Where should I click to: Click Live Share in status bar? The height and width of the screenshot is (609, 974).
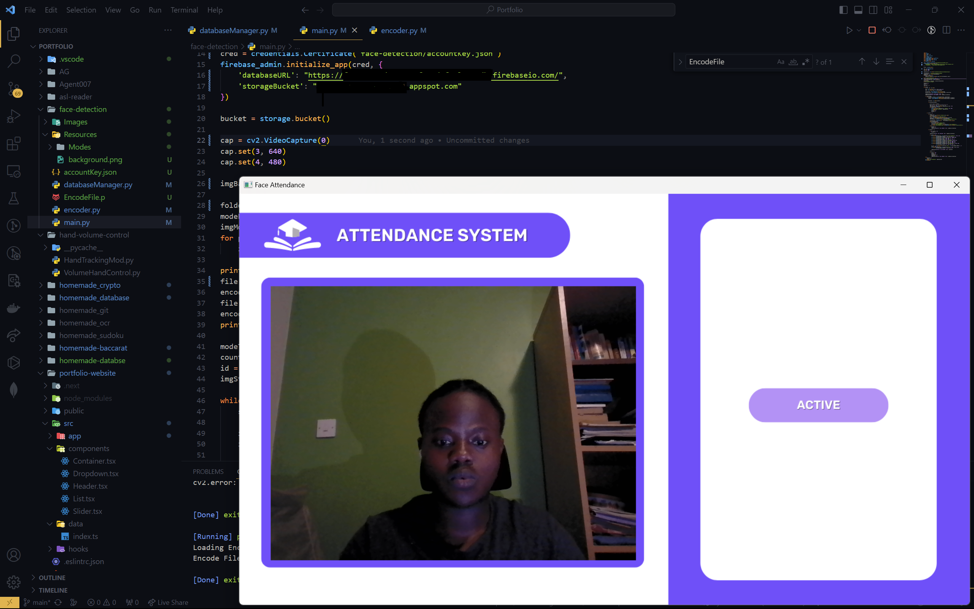coord(168,602)
